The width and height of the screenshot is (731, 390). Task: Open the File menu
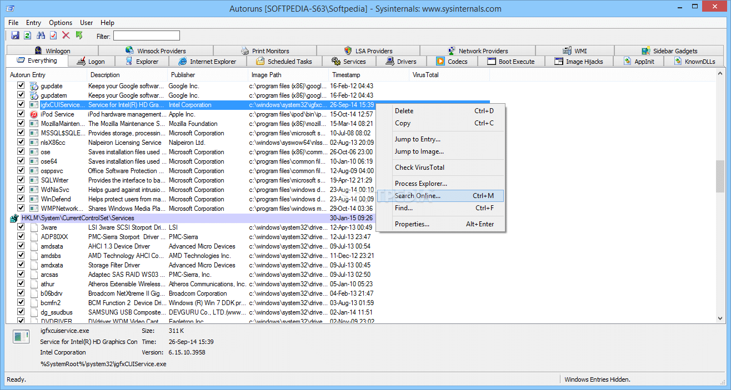[13, 23]
